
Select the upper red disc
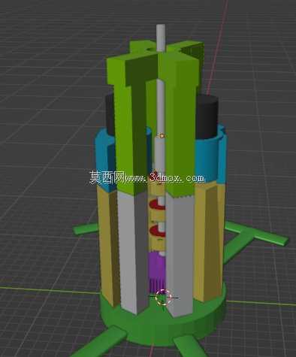tap(158, 205)
